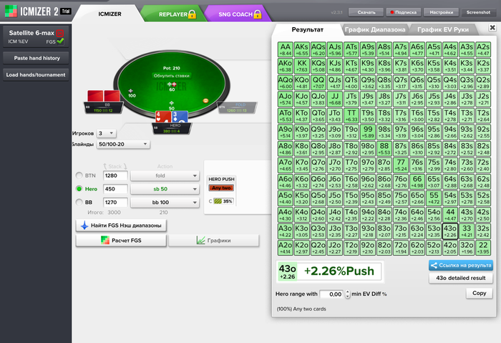Viewport: 501px width, 343px height.
Task: Open the График Диапазона tab
Action: pos(375,30)
